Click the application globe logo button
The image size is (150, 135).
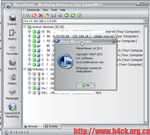point(9,7)
